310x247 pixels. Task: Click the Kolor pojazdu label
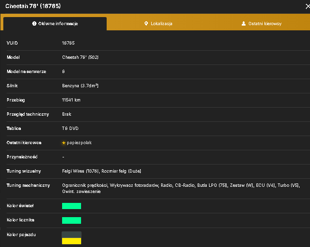(21, 235)
